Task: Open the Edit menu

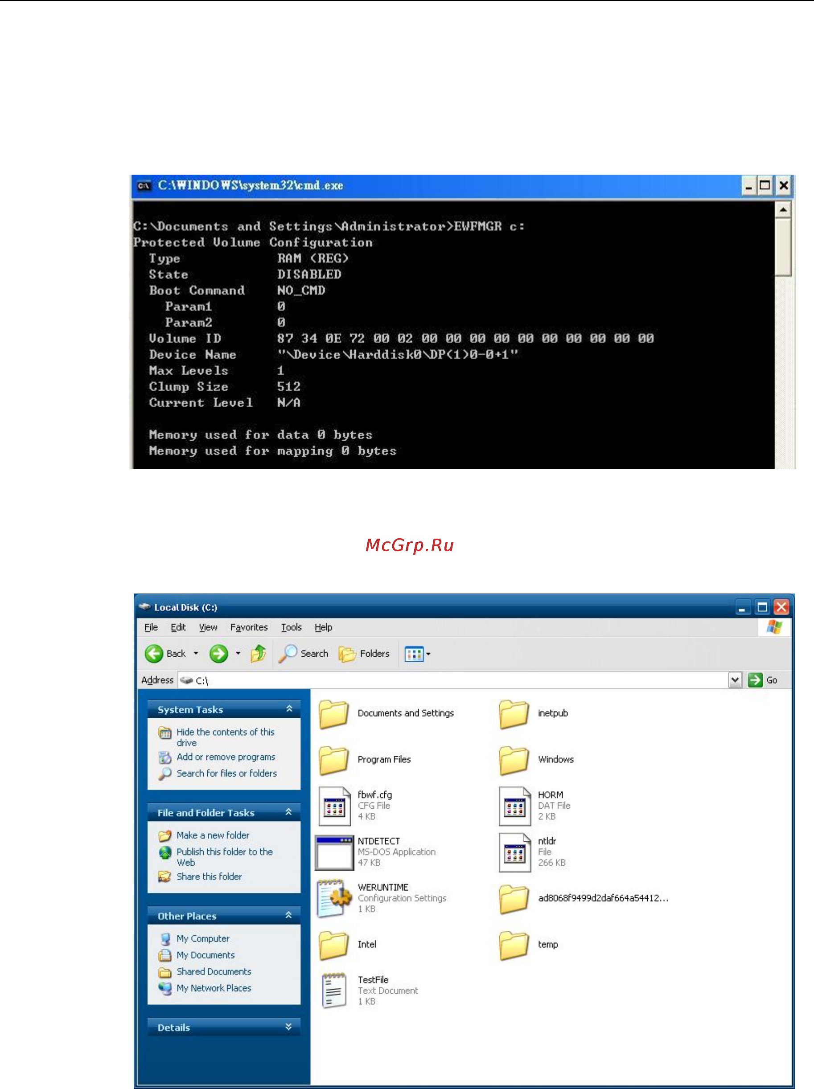Action: click(178, 627)
